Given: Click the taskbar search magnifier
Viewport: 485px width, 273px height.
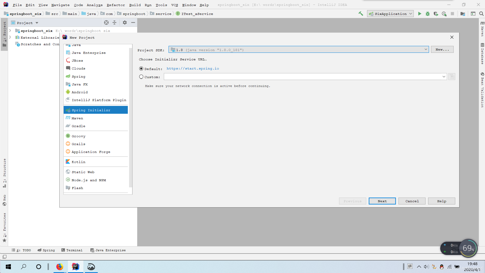Looking at the screenshot, I should 23,267.
